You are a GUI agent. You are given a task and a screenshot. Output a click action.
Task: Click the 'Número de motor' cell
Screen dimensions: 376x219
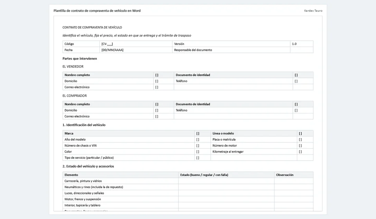(x=254, y=145)
